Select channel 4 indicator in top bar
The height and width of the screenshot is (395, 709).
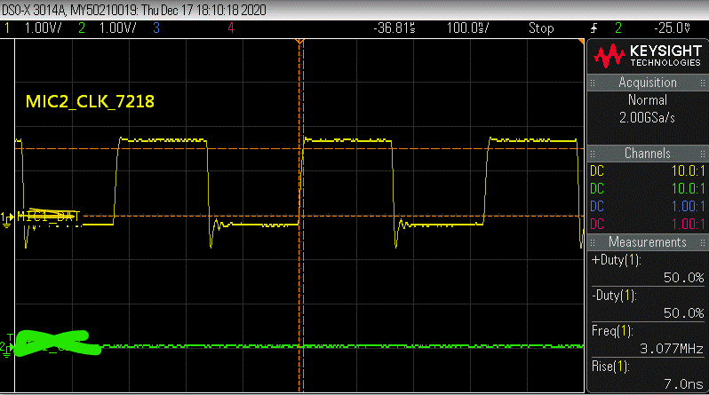(x=231, y=28)
